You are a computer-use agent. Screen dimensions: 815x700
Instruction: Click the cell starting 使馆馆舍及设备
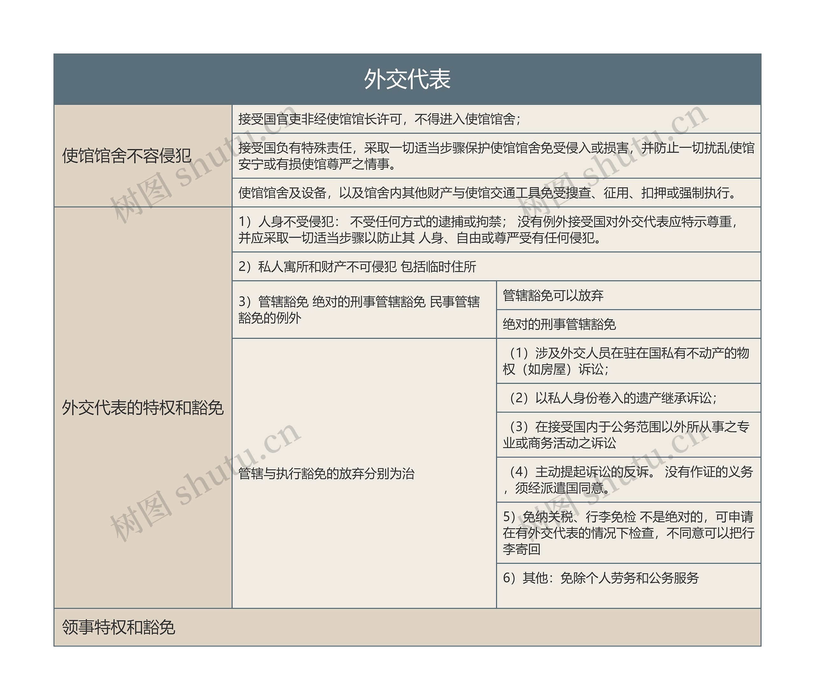tap(496, 193)
